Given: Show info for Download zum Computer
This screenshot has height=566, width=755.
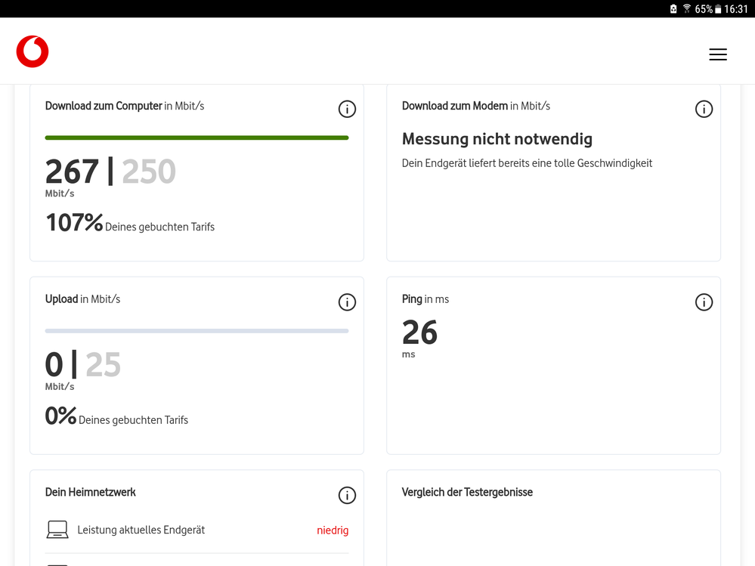Looking at the screenshot, I should pyautogui.click(x=347, y=110).
